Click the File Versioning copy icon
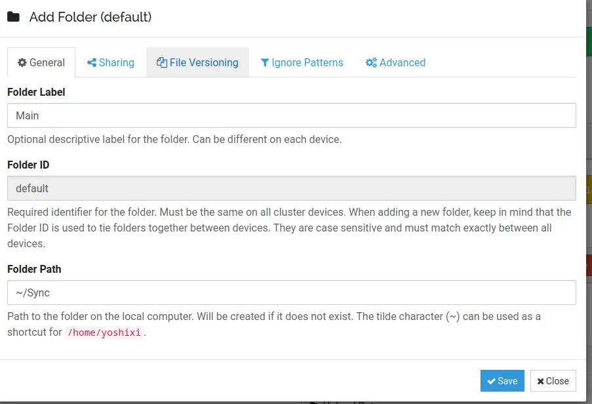This screenshot has width=592, height=404. coord(162,63)
